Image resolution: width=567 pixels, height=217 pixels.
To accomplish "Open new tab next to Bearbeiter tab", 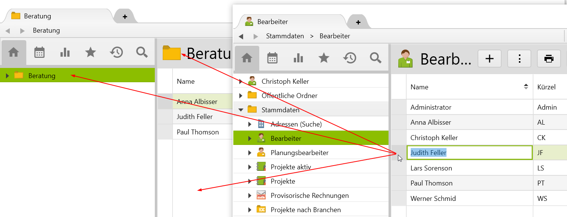I will 358,23.
